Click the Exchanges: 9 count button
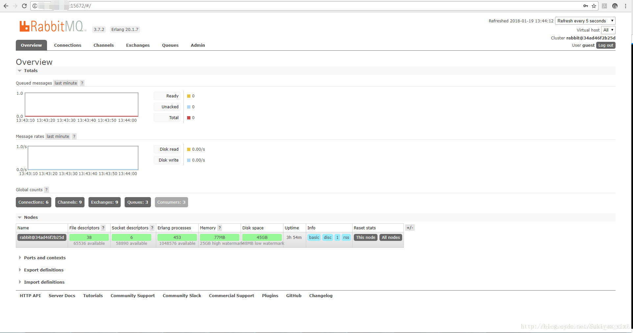Screen dimensions: 633x333 pyautogui.click(x=105, y=202)
